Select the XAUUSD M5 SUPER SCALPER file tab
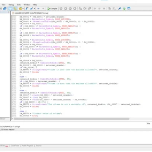152x152 pixels. tap(30, 13)
